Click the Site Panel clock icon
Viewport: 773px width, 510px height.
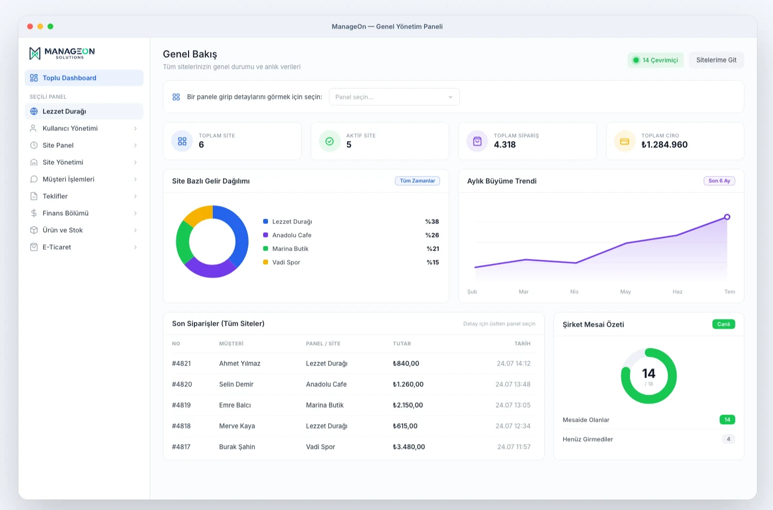coord(34,145)
